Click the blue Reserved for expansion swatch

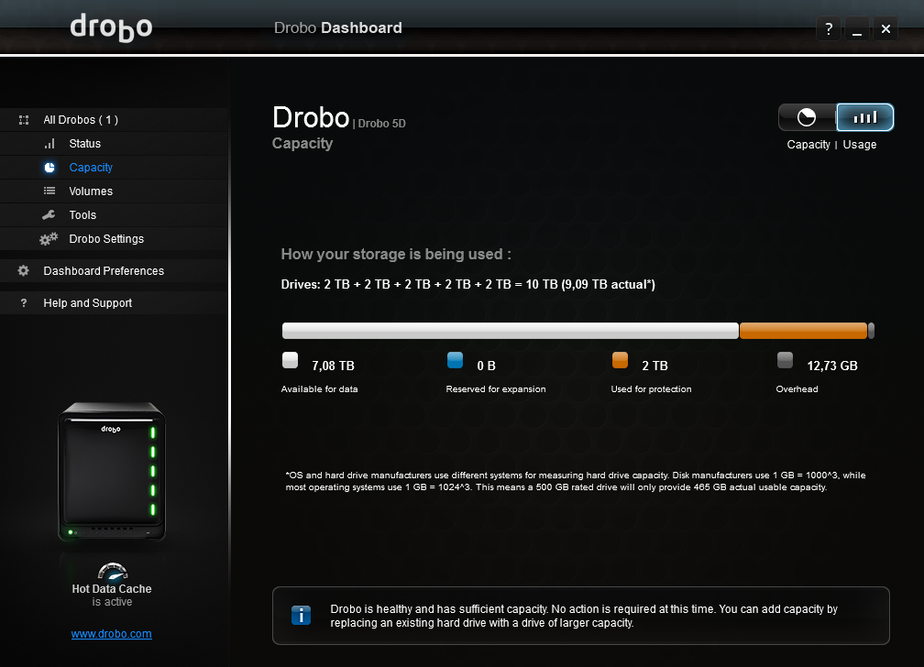click(x=455, y=360)
